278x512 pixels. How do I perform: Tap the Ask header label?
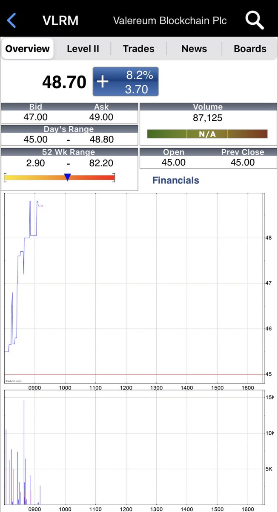(x=101, y=107)
